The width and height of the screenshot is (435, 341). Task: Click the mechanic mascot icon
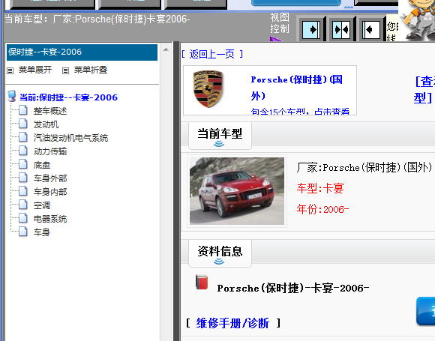418,20
